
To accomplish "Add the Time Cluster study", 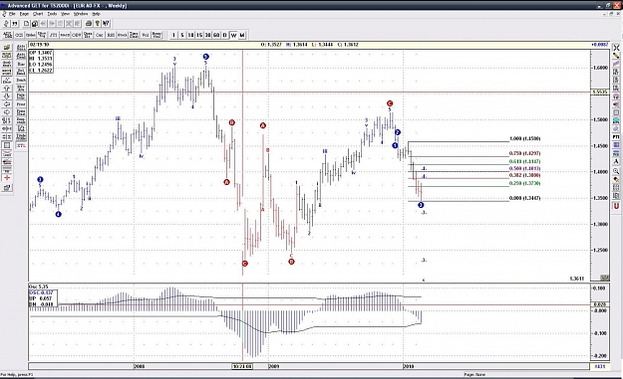I will click(134, 35).
